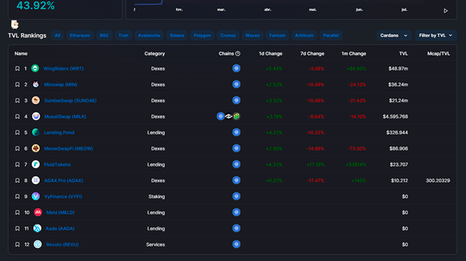This screenshot has height=261, width=466.
Task: Open the Filter by TVL dropdown
Action: click(x=436, y=35)
